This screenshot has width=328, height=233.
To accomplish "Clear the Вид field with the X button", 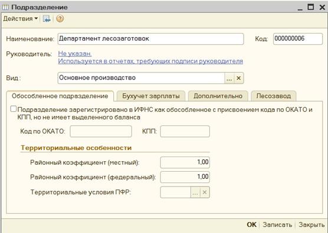I will tap(239, 78).
